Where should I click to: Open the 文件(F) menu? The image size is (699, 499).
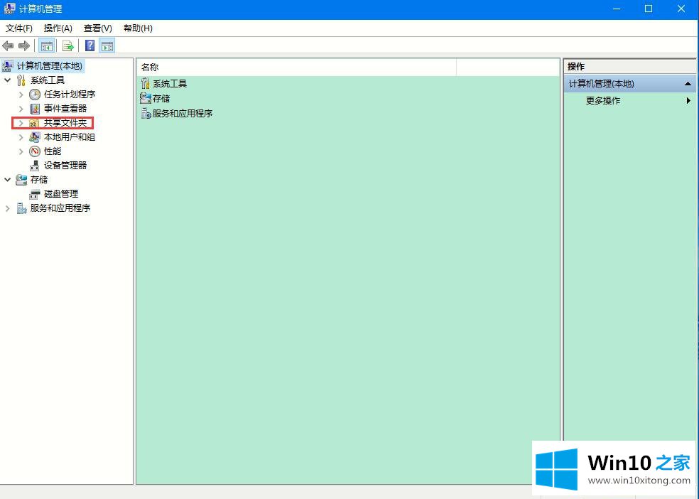click(x=19, y=28)
